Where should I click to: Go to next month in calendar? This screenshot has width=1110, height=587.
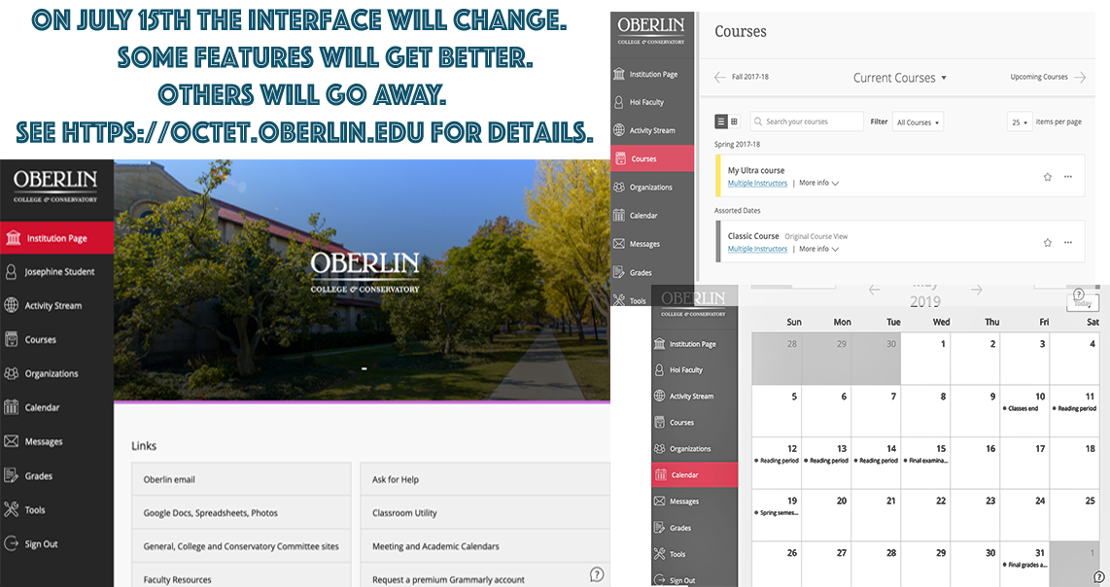(976, 290)
